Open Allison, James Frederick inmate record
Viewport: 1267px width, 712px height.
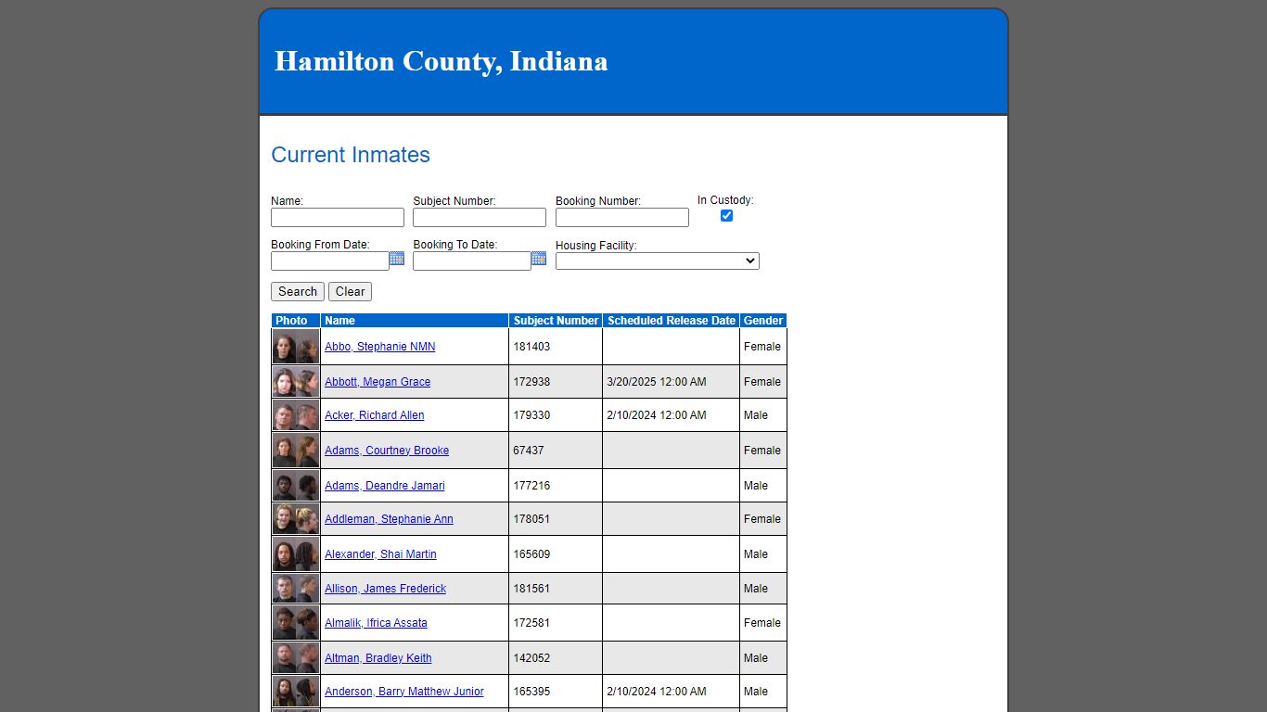point(385,589)
